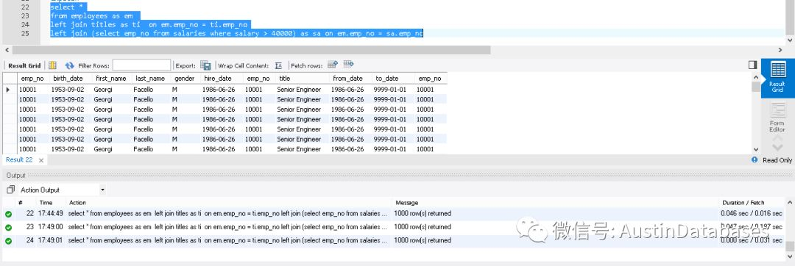Toggle the Wrap Cell Content icon
The image size is (795, 266).
pos(278,65)
